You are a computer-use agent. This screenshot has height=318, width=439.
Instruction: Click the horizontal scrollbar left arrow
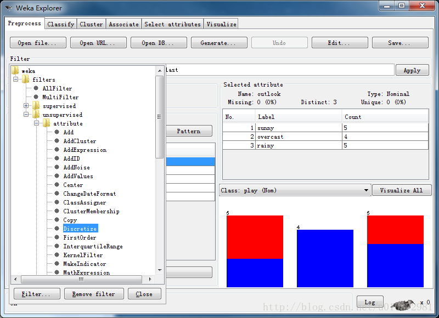(15, 279)
